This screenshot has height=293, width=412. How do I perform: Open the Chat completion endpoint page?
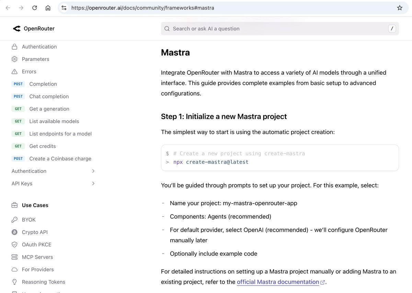[49, 96]
